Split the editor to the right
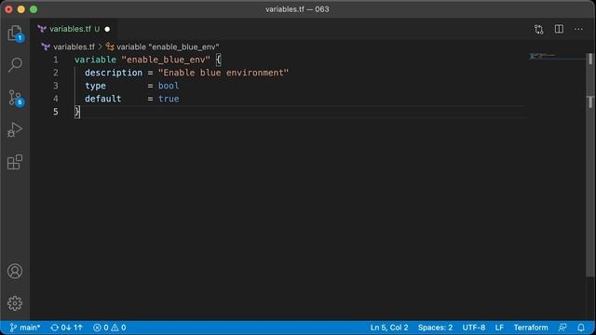Image resolution: width=596 pixels, height=335 pixels. click(x=559, y=29)
